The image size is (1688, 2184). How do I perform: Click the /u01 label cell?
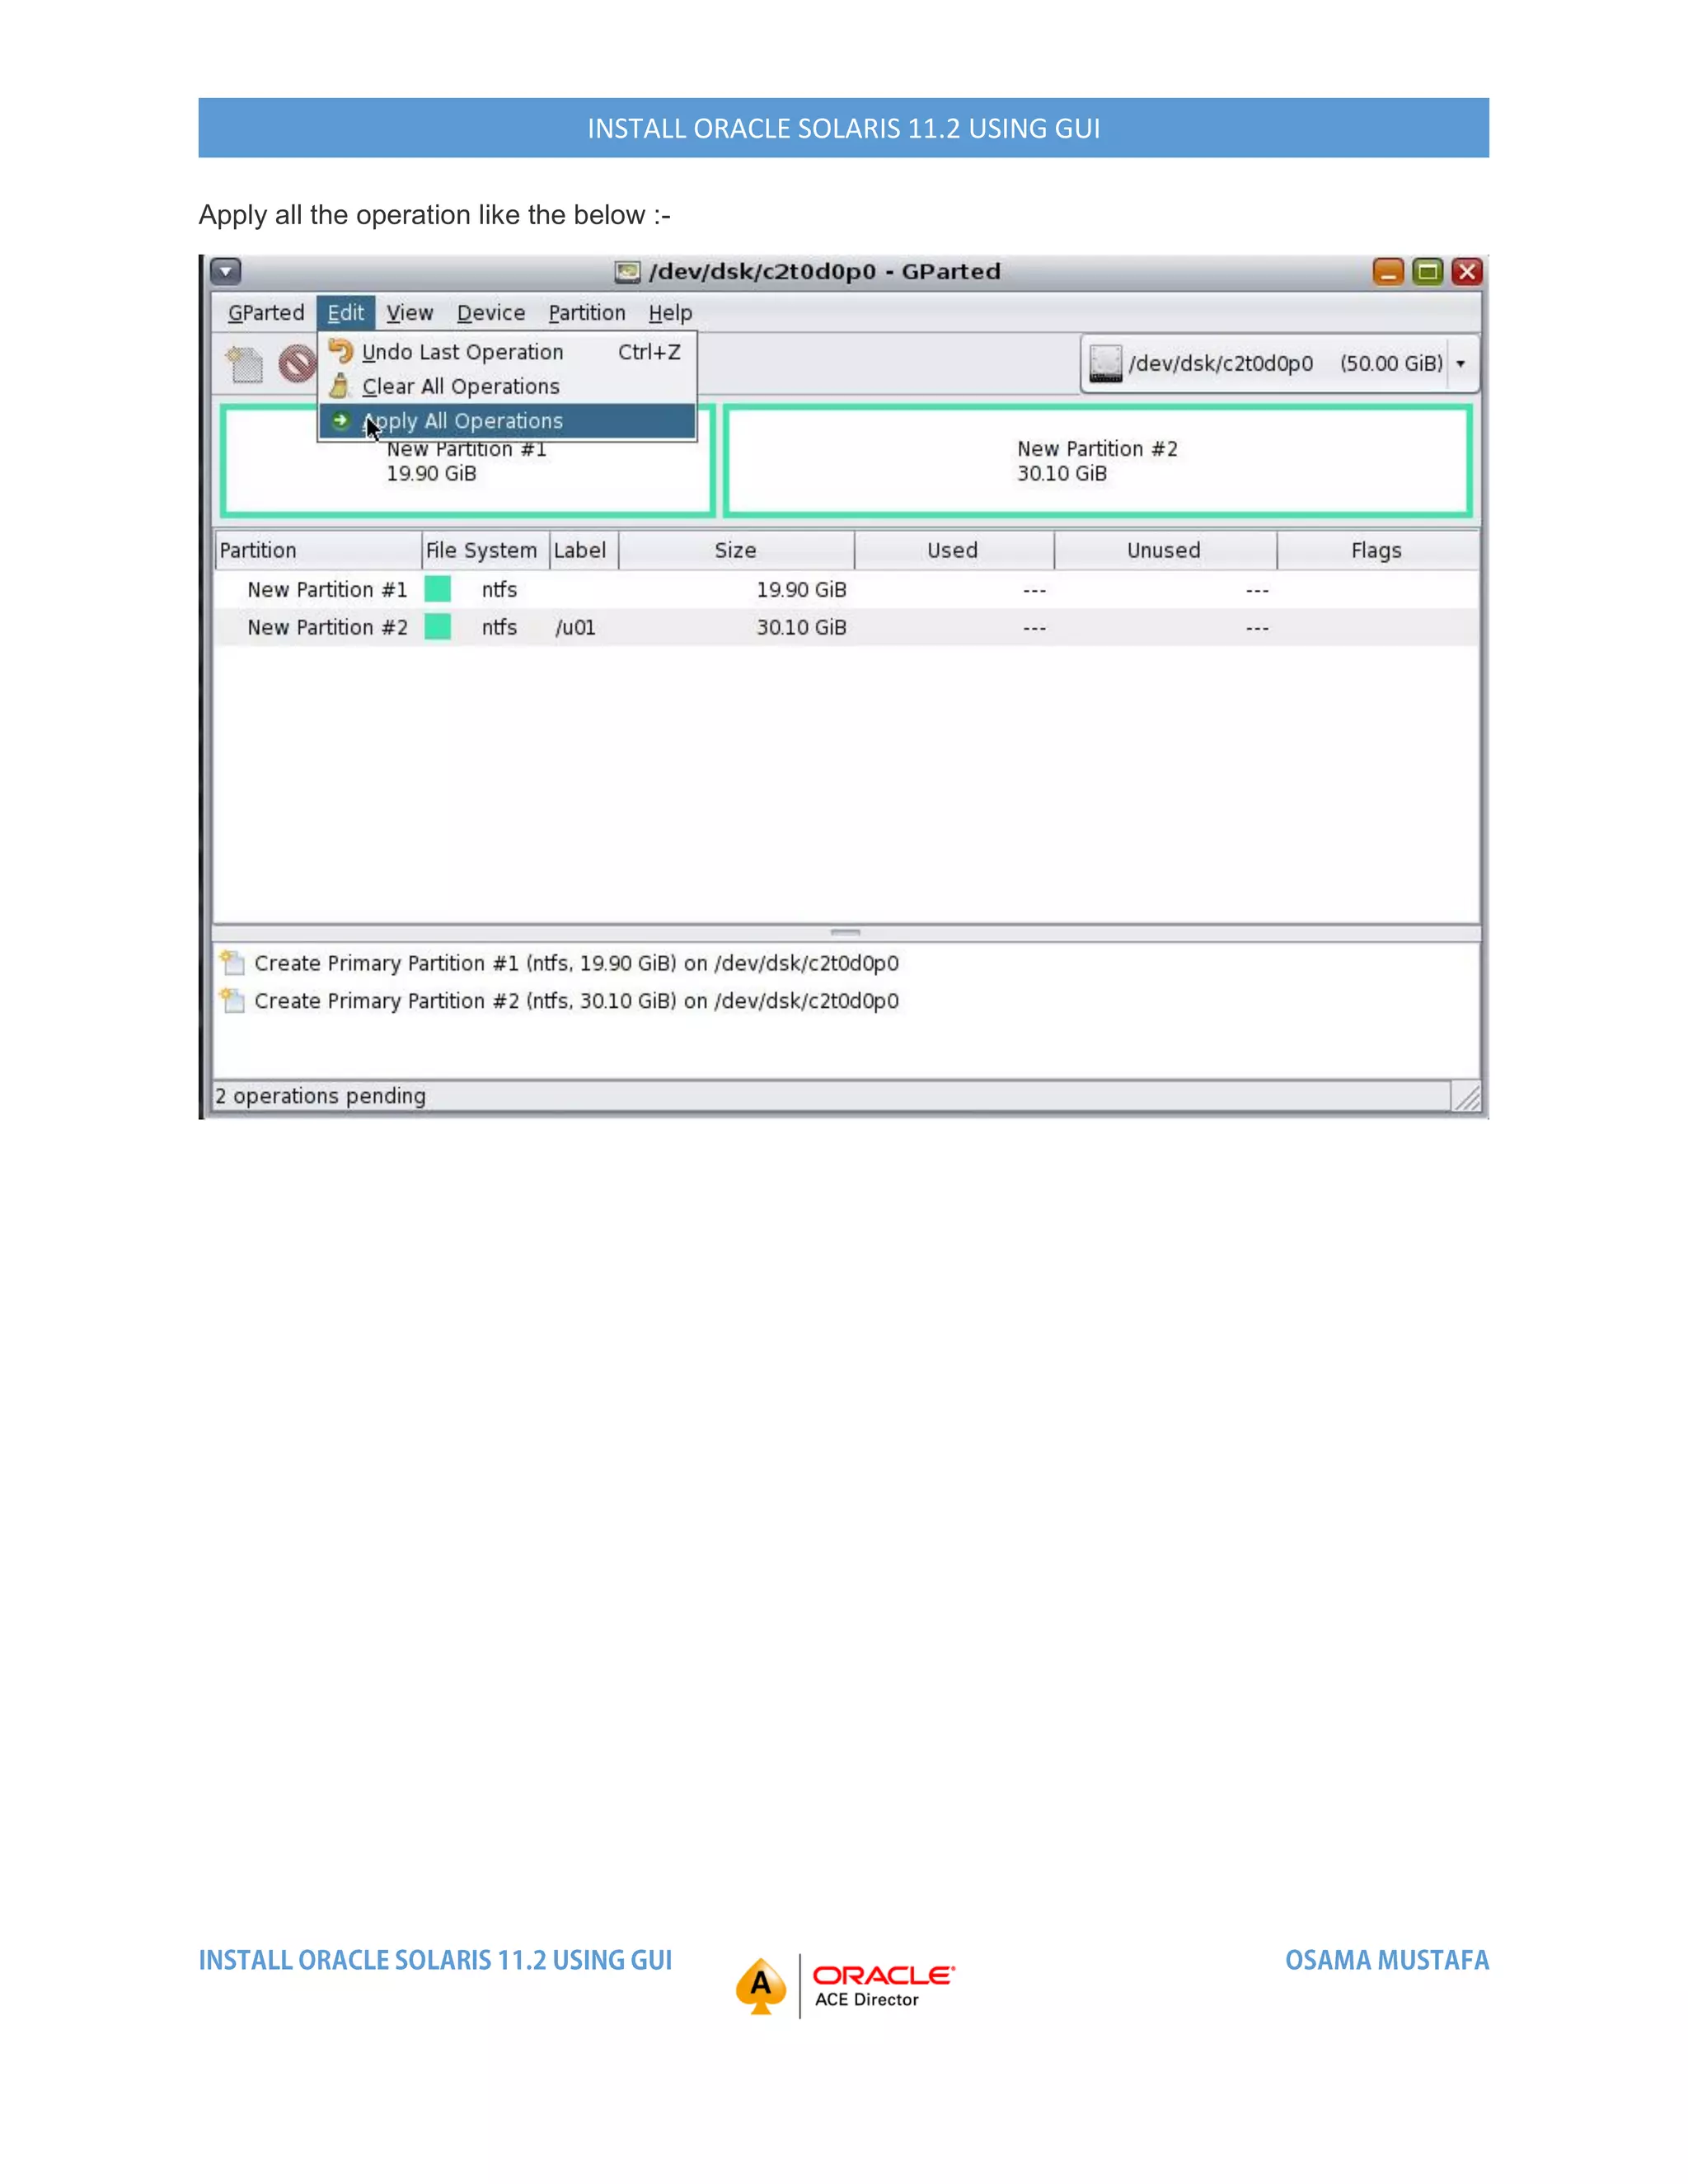[x=576, y=628]
